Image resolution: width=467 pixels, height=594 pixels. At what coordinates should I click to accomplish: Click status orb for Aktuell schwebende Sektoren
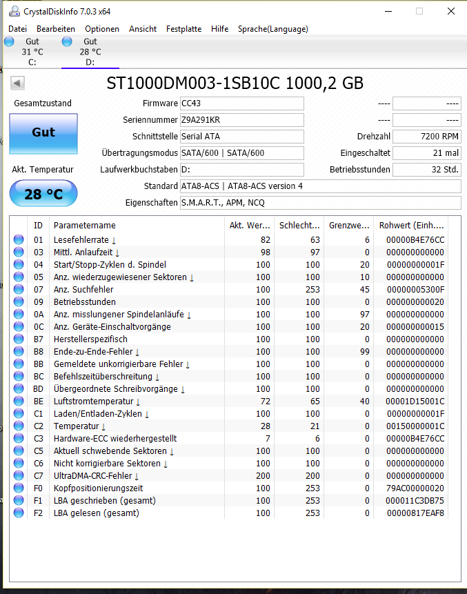coord(19,451)
